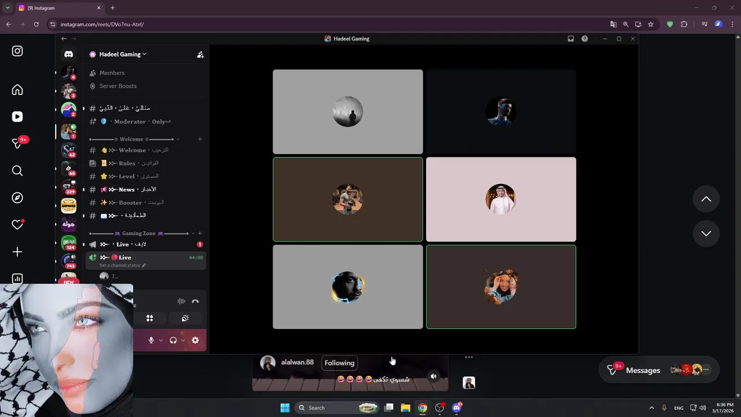The width and height of the screenshot is (741, 417).
Task: Open the floating Messages button
Action: [x=659, y=370]
